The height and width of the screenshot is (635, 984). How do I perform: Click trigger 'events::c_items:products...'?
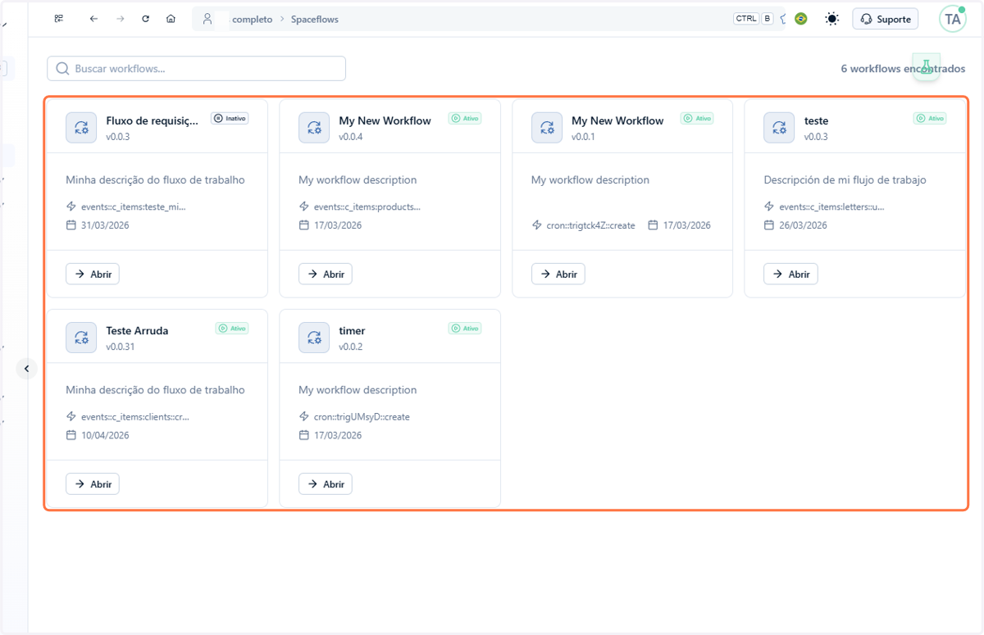tap(367, 206)
